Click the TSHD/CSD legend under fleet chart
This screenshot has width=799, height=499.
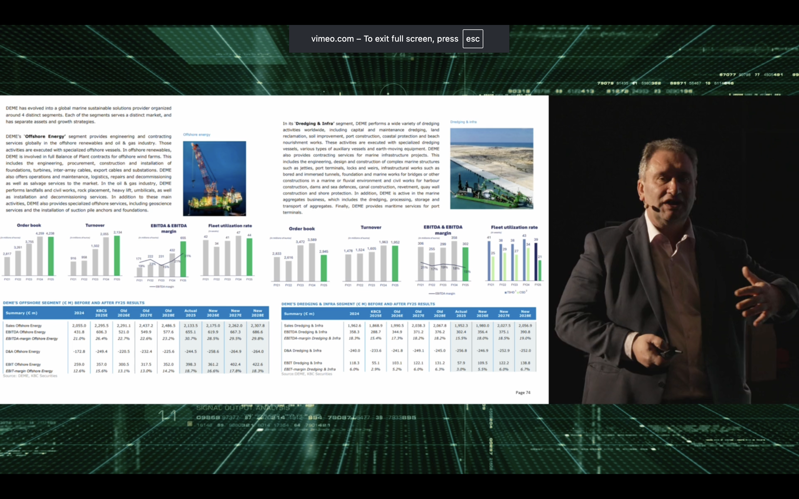[515, 292]
